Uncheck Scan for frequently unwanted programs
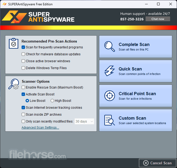Image resolution: width=177 pixels, height=168 pixels. point(23,47)
